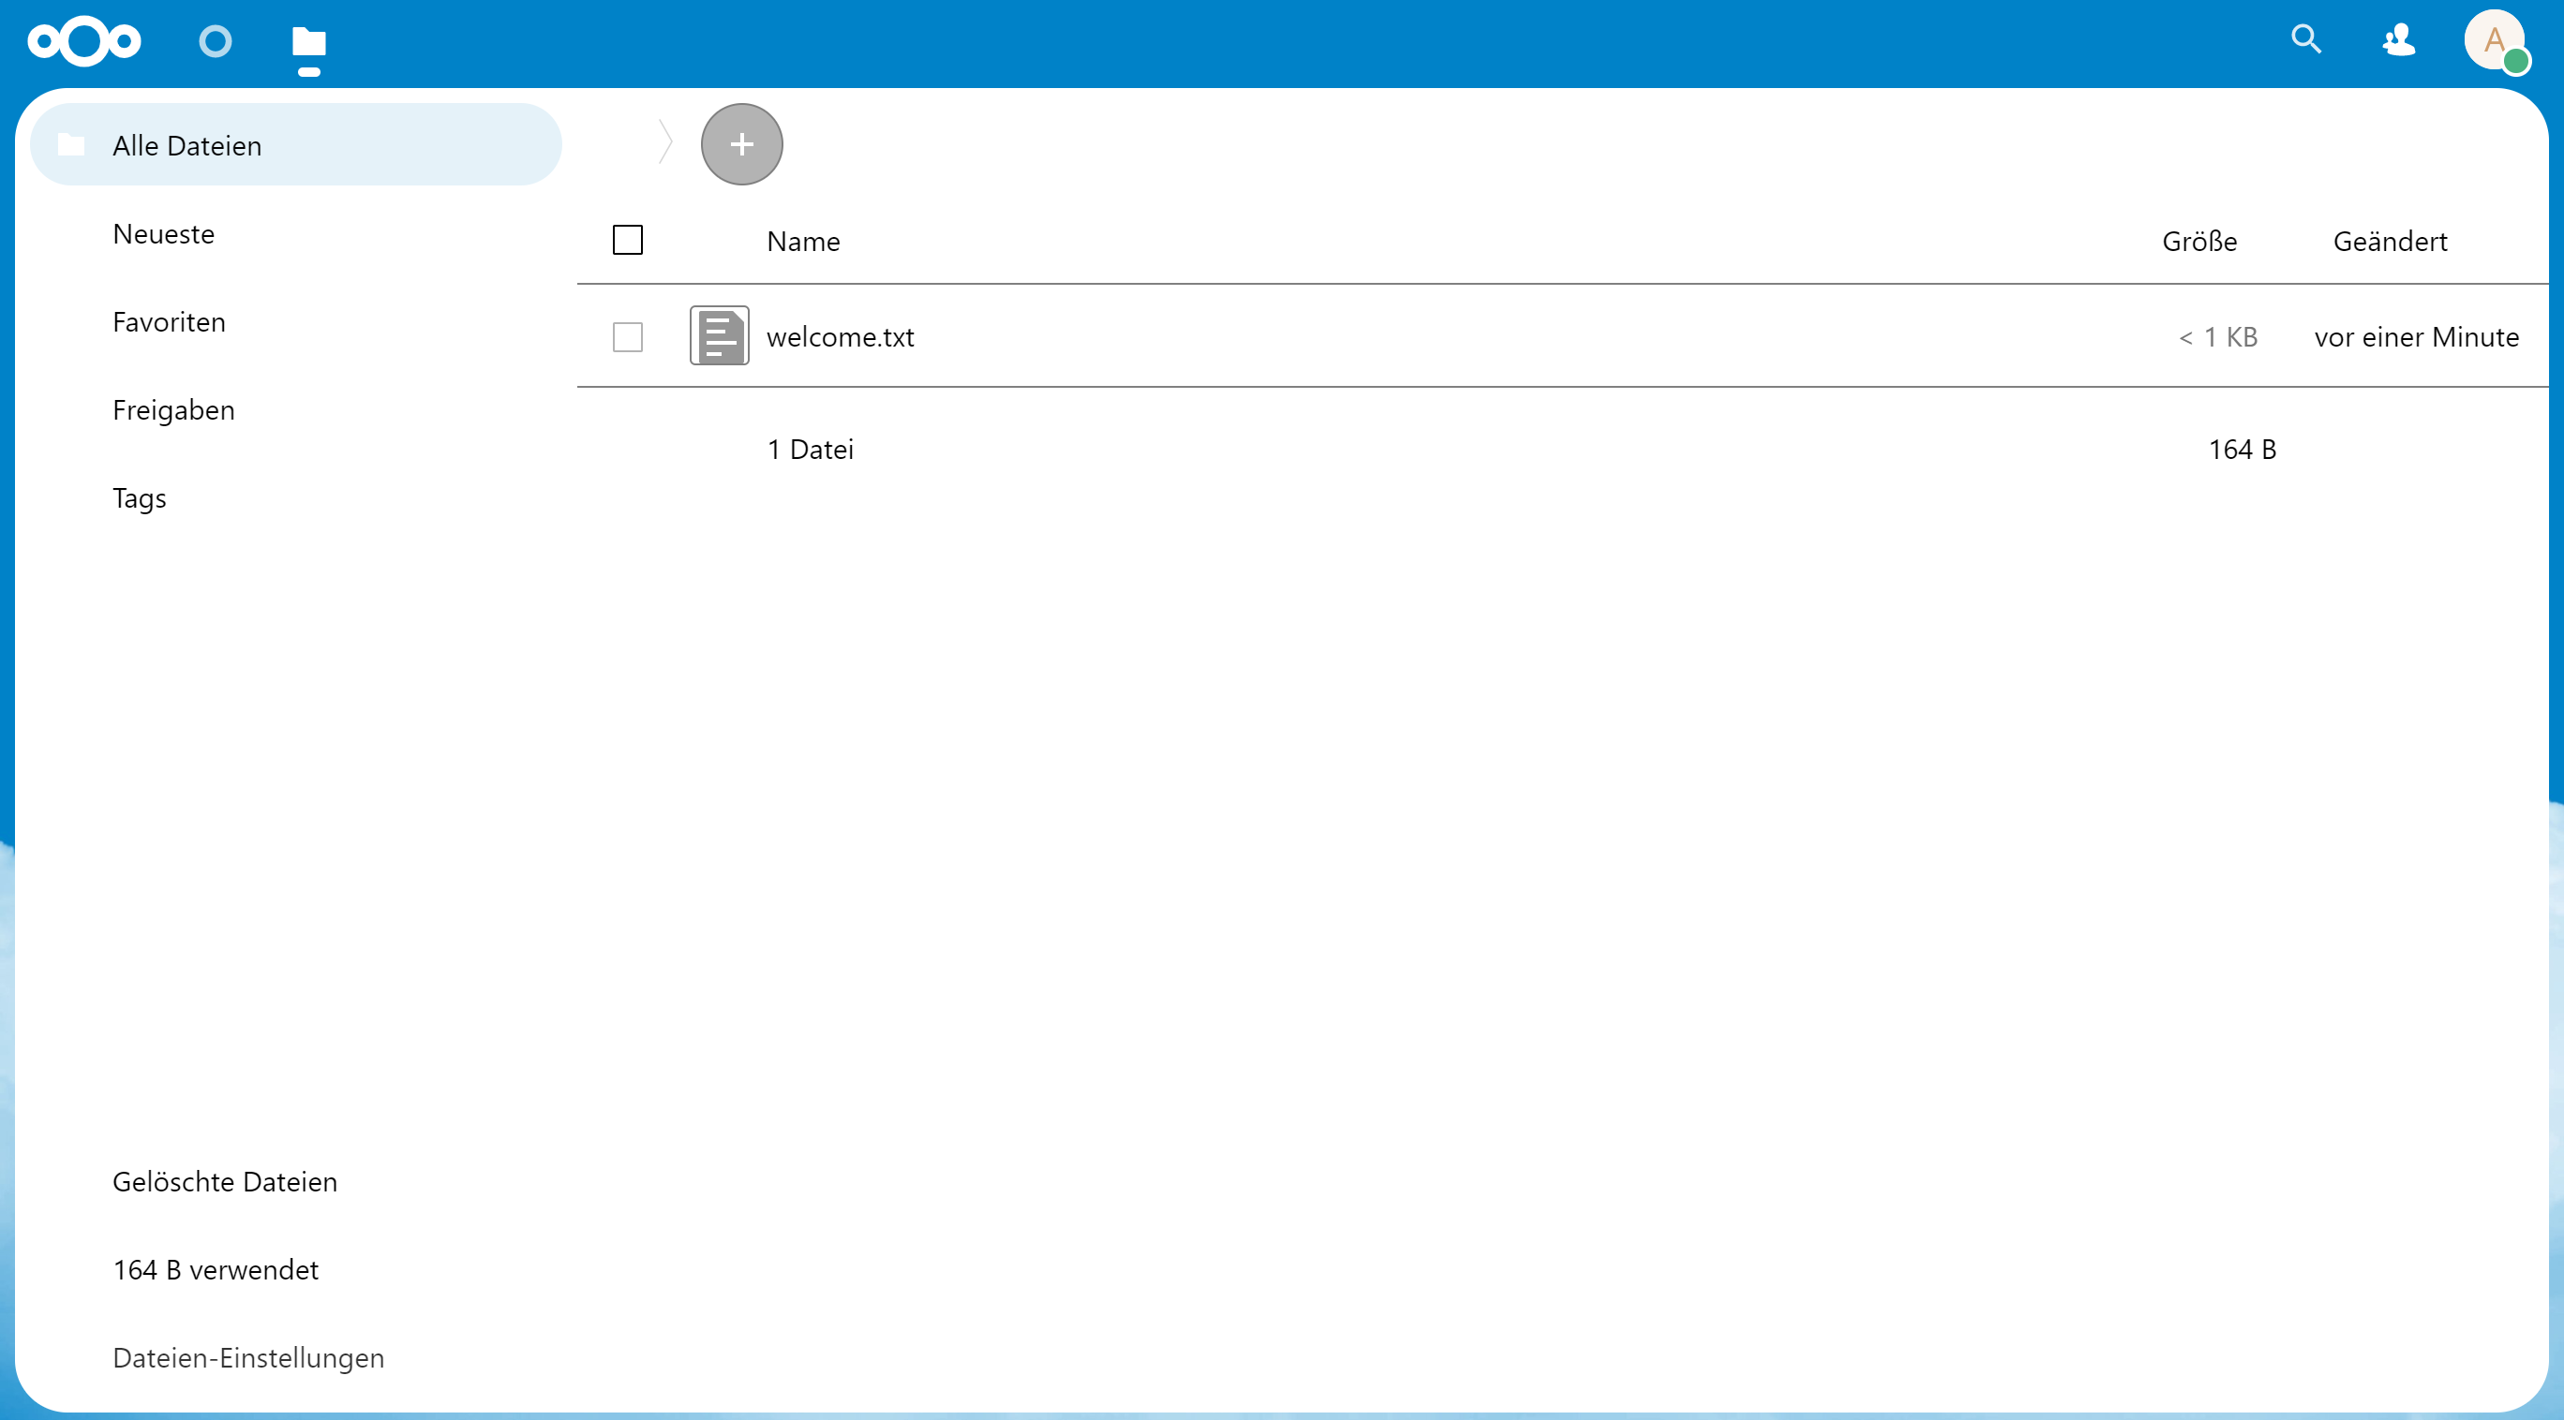The image size is (2564, 1420).
Task: Click the welcome.txt text file icon
Action: click(x=719, y=336)
